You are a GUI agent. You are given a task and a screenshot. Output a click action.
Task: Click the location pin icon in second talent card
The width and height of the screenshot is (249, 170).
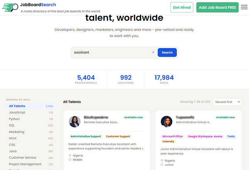pyautogui.click(x=162, y=160)
